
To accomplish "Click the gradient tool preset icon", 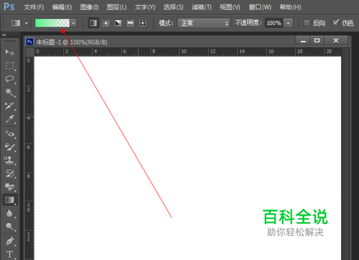I will click(16, 23).
